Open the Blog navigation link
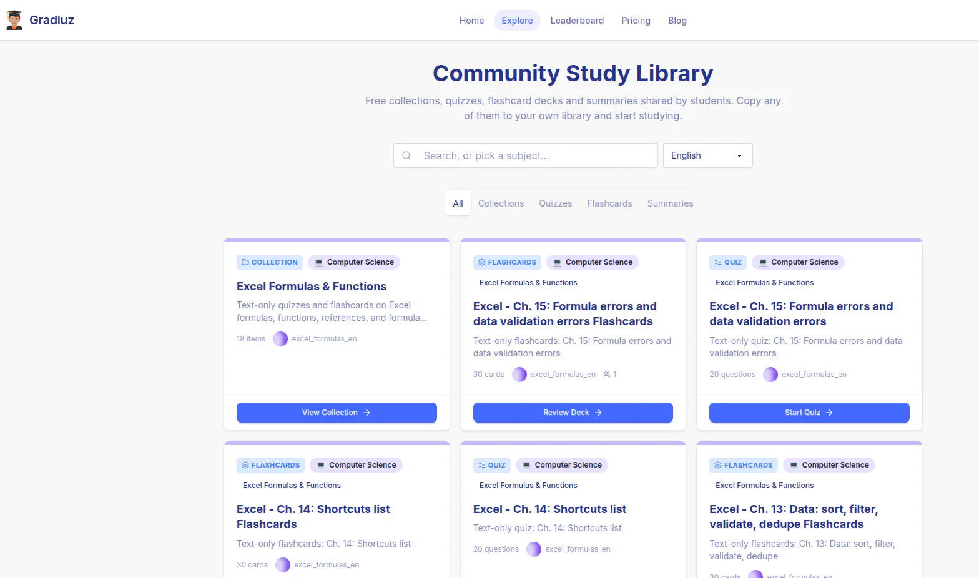The width and height of the screenshot is (979, 578). [x=677, y=21]
